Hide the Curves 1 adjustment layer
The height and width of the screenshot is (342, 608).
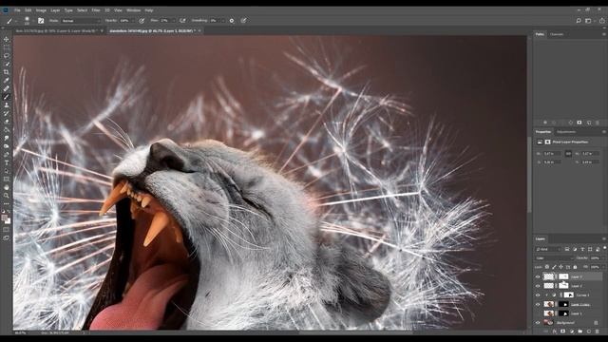coord(538,295)
